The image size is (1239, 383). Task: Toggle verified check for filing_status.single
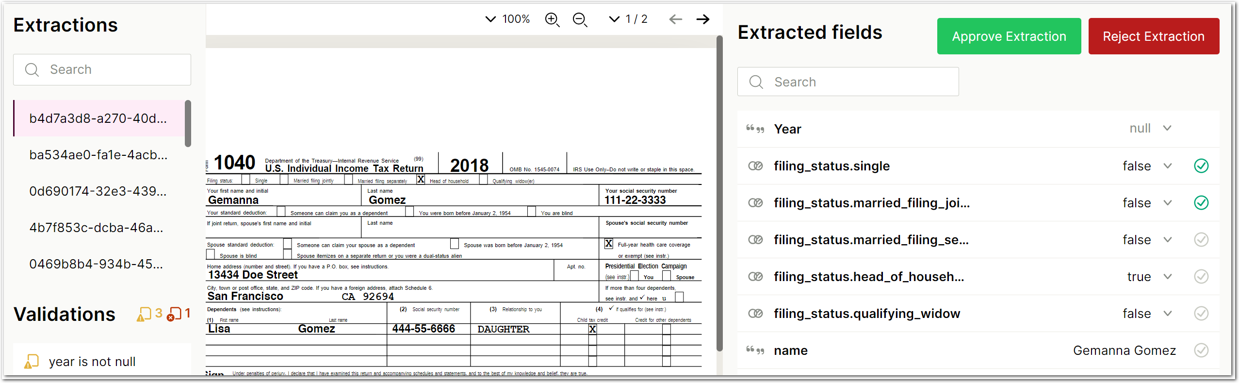point(1201,166)
